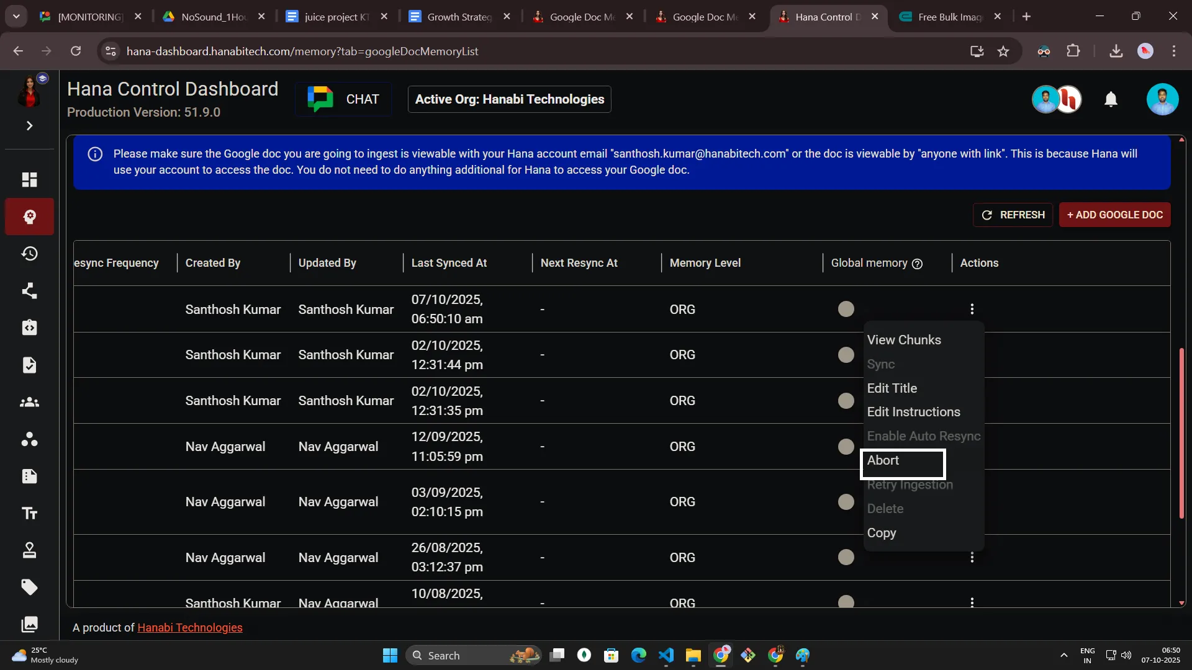Image resolution: width=1192 pixels, height=670 pixels.
Task: Open the notifications bell icon
Action: 1111,99
